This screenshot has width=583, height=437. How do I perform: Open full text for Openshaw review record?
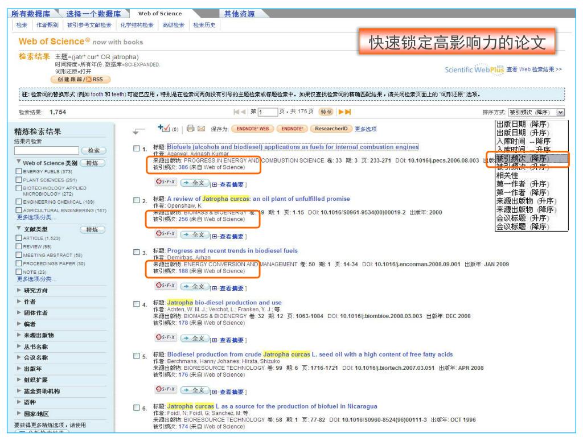(195, 235)
